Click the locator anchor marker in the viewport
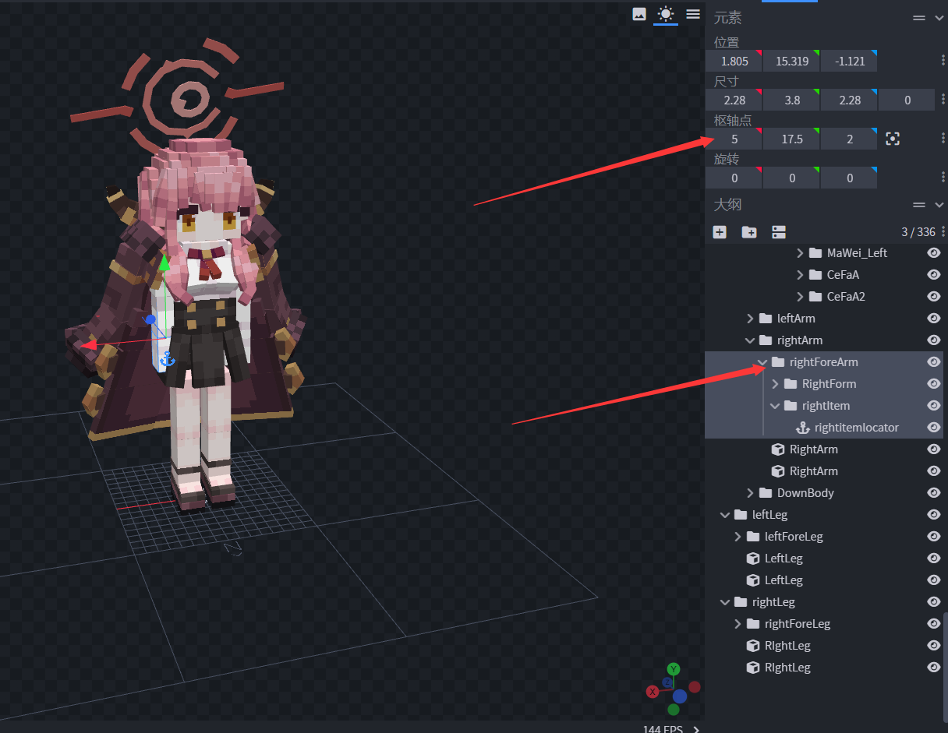The height and width of the screenshot is (733, 948). (167, 359)
